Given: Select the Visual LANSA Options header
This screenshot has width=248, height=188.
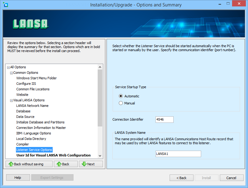Looking at the screenshot, I should [x=29, y=100].
